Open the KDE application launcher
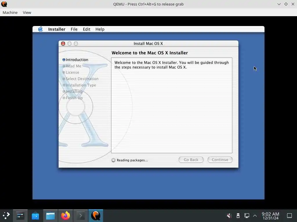The width and height of the screenshot is (297, 222). 6,216
